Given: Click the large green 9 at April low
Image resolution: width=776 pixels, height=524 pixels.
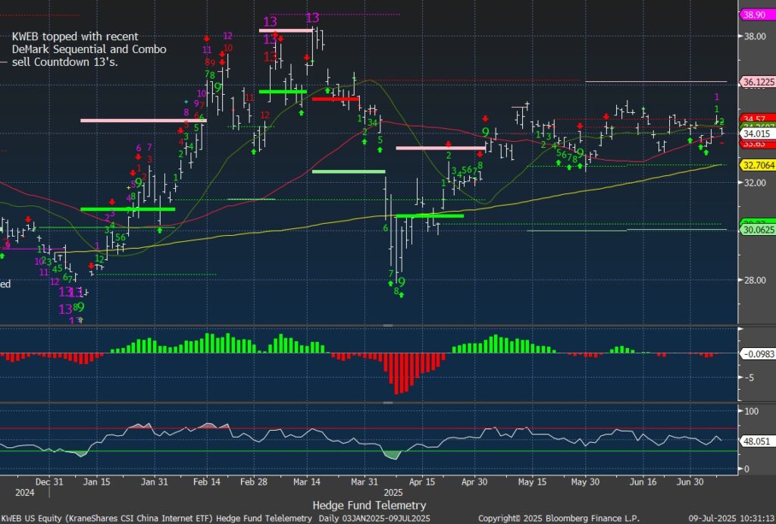Looking at the screenshot, I should (402, 282).
